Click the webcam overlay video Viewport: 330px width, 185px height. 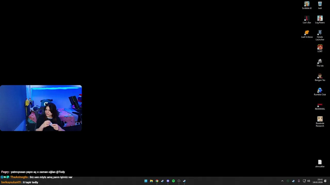41,108
